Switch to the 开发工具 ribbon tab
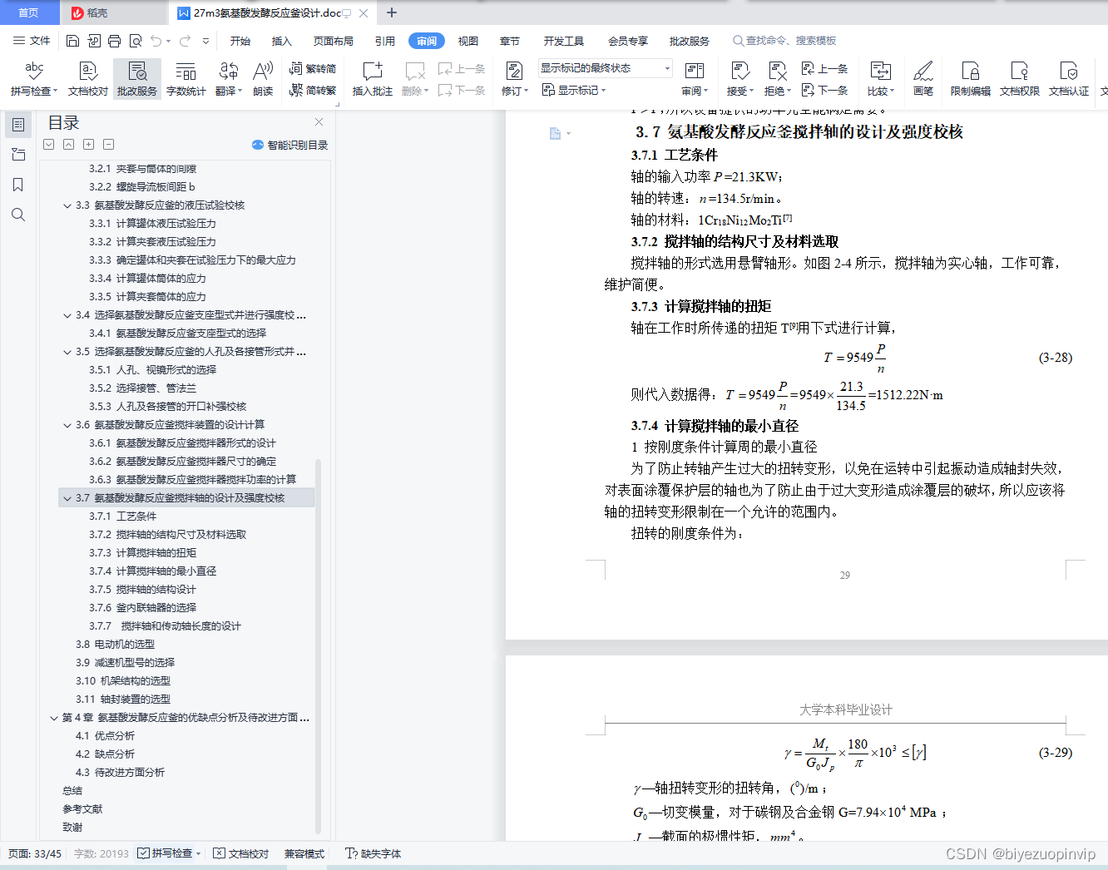Screen dimensions: 1108x870 pos(564,41)
